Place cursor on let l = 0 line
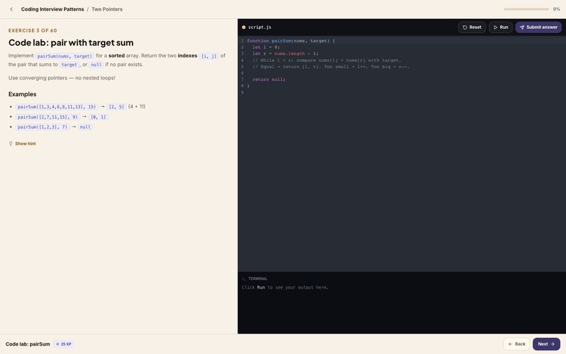This screenshot has width=566, height=354. coord(266,47)
